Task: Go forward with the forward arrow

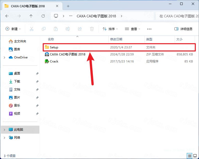Action: pyautogui.click(x=19, y=16)
